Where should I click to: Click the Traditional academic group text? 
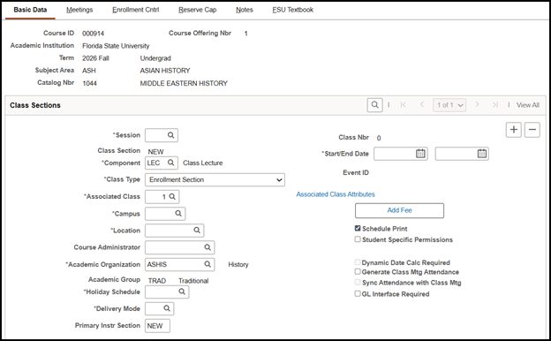[193, 281]
